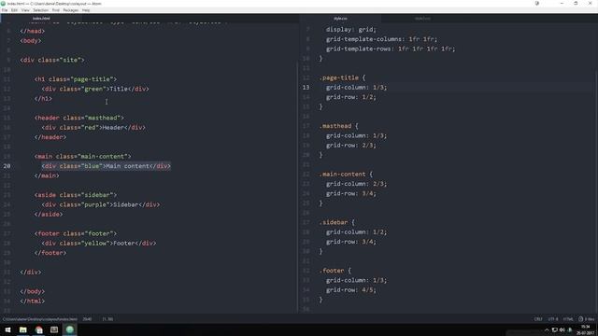Image resolution: width=598 pixels, height=336 pixels.
Task: Click grid-column: 2/3 under .main-content
Action: pyautogui.click(x=356, y=184)
